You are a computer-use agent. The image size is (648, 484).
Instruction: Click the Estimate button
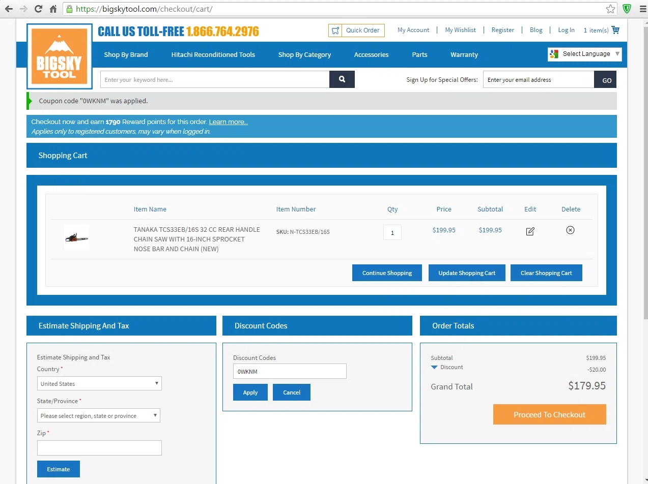click(x=59, y=469)
